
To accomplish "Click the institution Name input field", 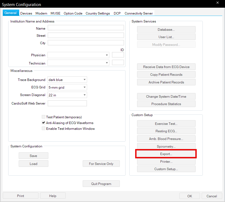I will (x=86, y=28).
